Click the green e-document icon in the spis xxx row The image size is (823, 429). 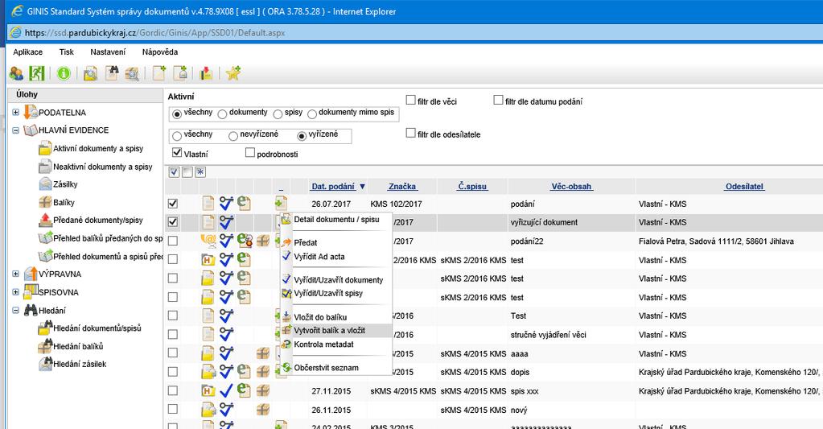pyautogui.click(x=244, y=390)
